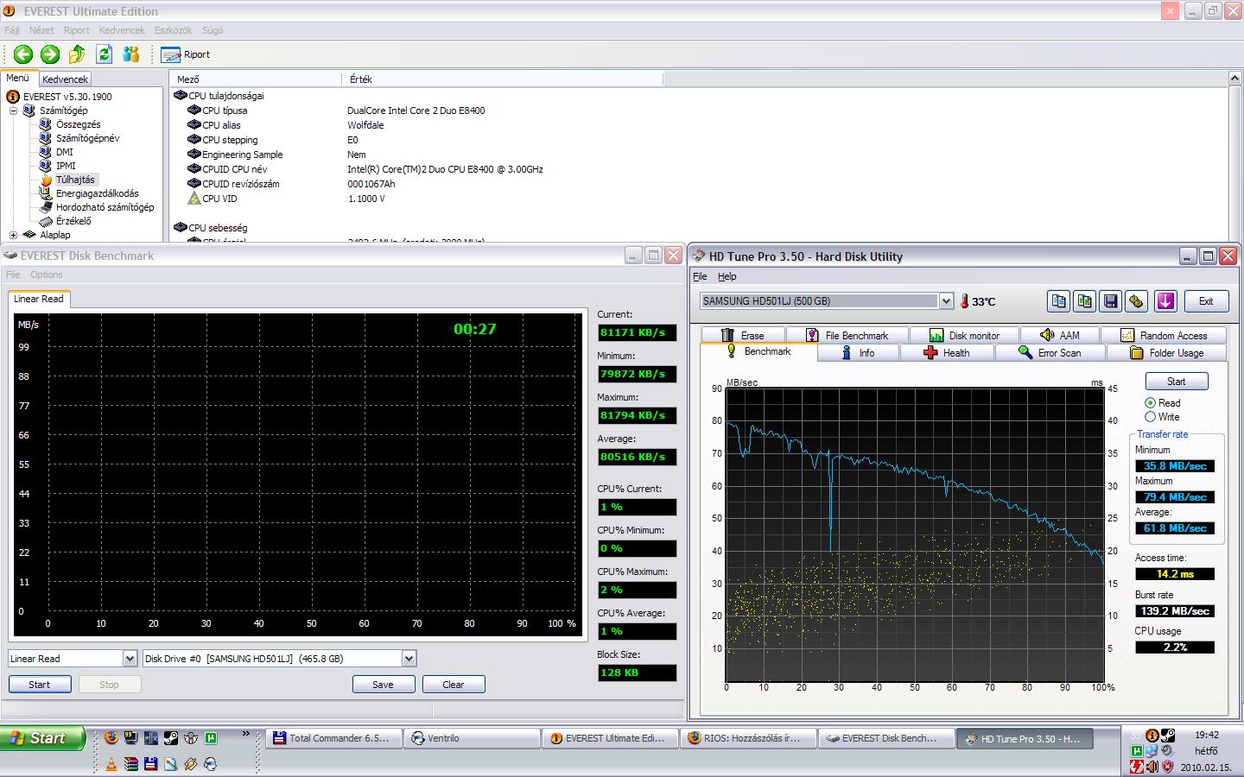Click the up-level folder icon in EVEREST toolbar

77,54
